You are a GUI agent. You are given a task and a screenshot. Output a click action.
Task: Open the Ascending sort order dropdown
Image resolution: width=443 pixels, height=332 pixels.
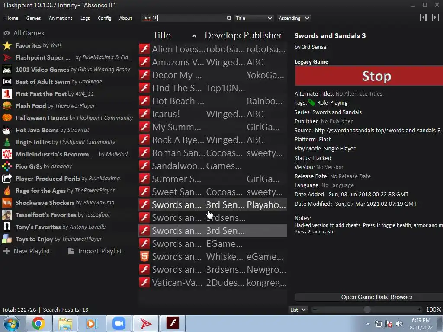[294, 18]
